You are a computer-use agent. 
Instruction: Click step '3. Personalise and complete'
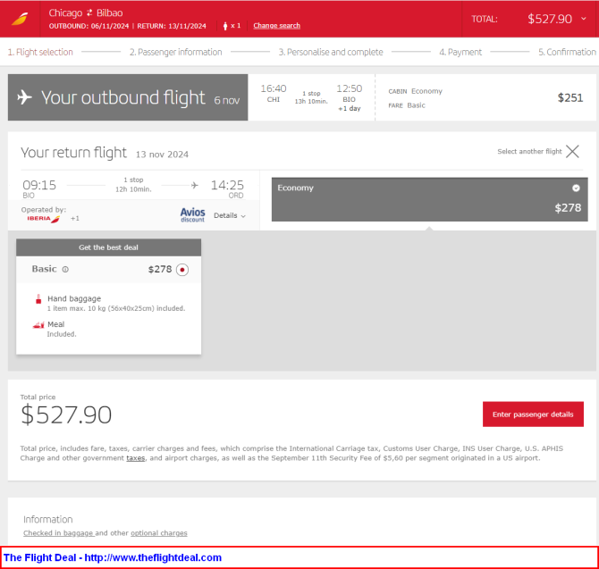click(331, 52)
